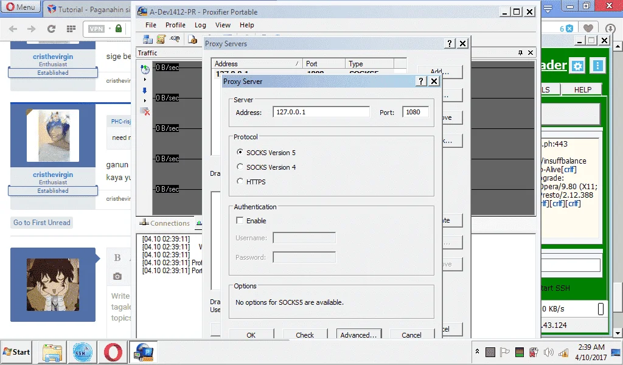Switch to Proxifier taskbar icon
The image size is (623, 365).
pyautogui.click(x=144, y=352)
